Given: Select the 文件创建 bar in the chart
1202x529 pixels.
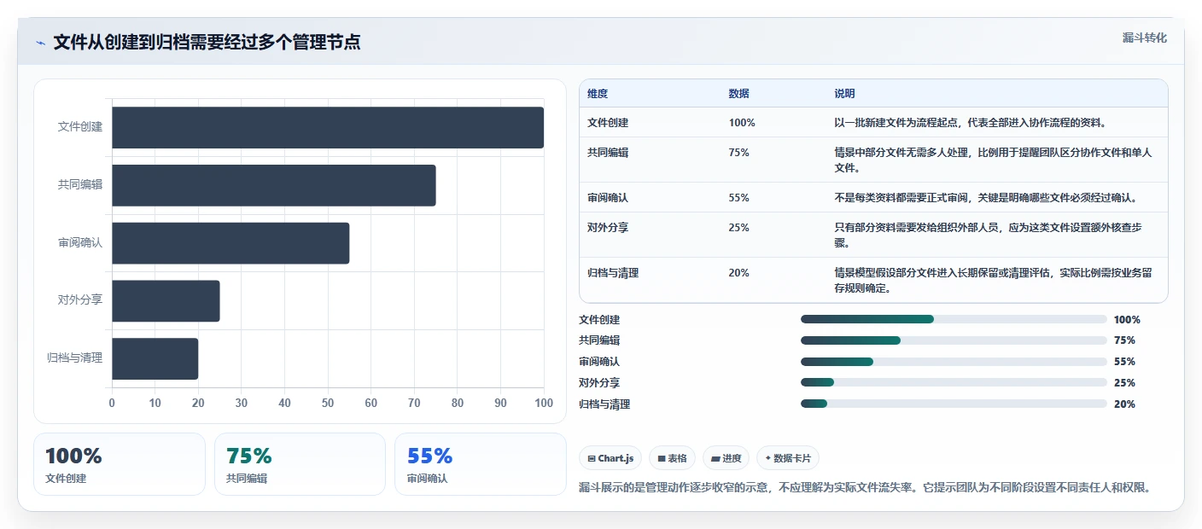Looking at the screenshot, I should [328, 127].
